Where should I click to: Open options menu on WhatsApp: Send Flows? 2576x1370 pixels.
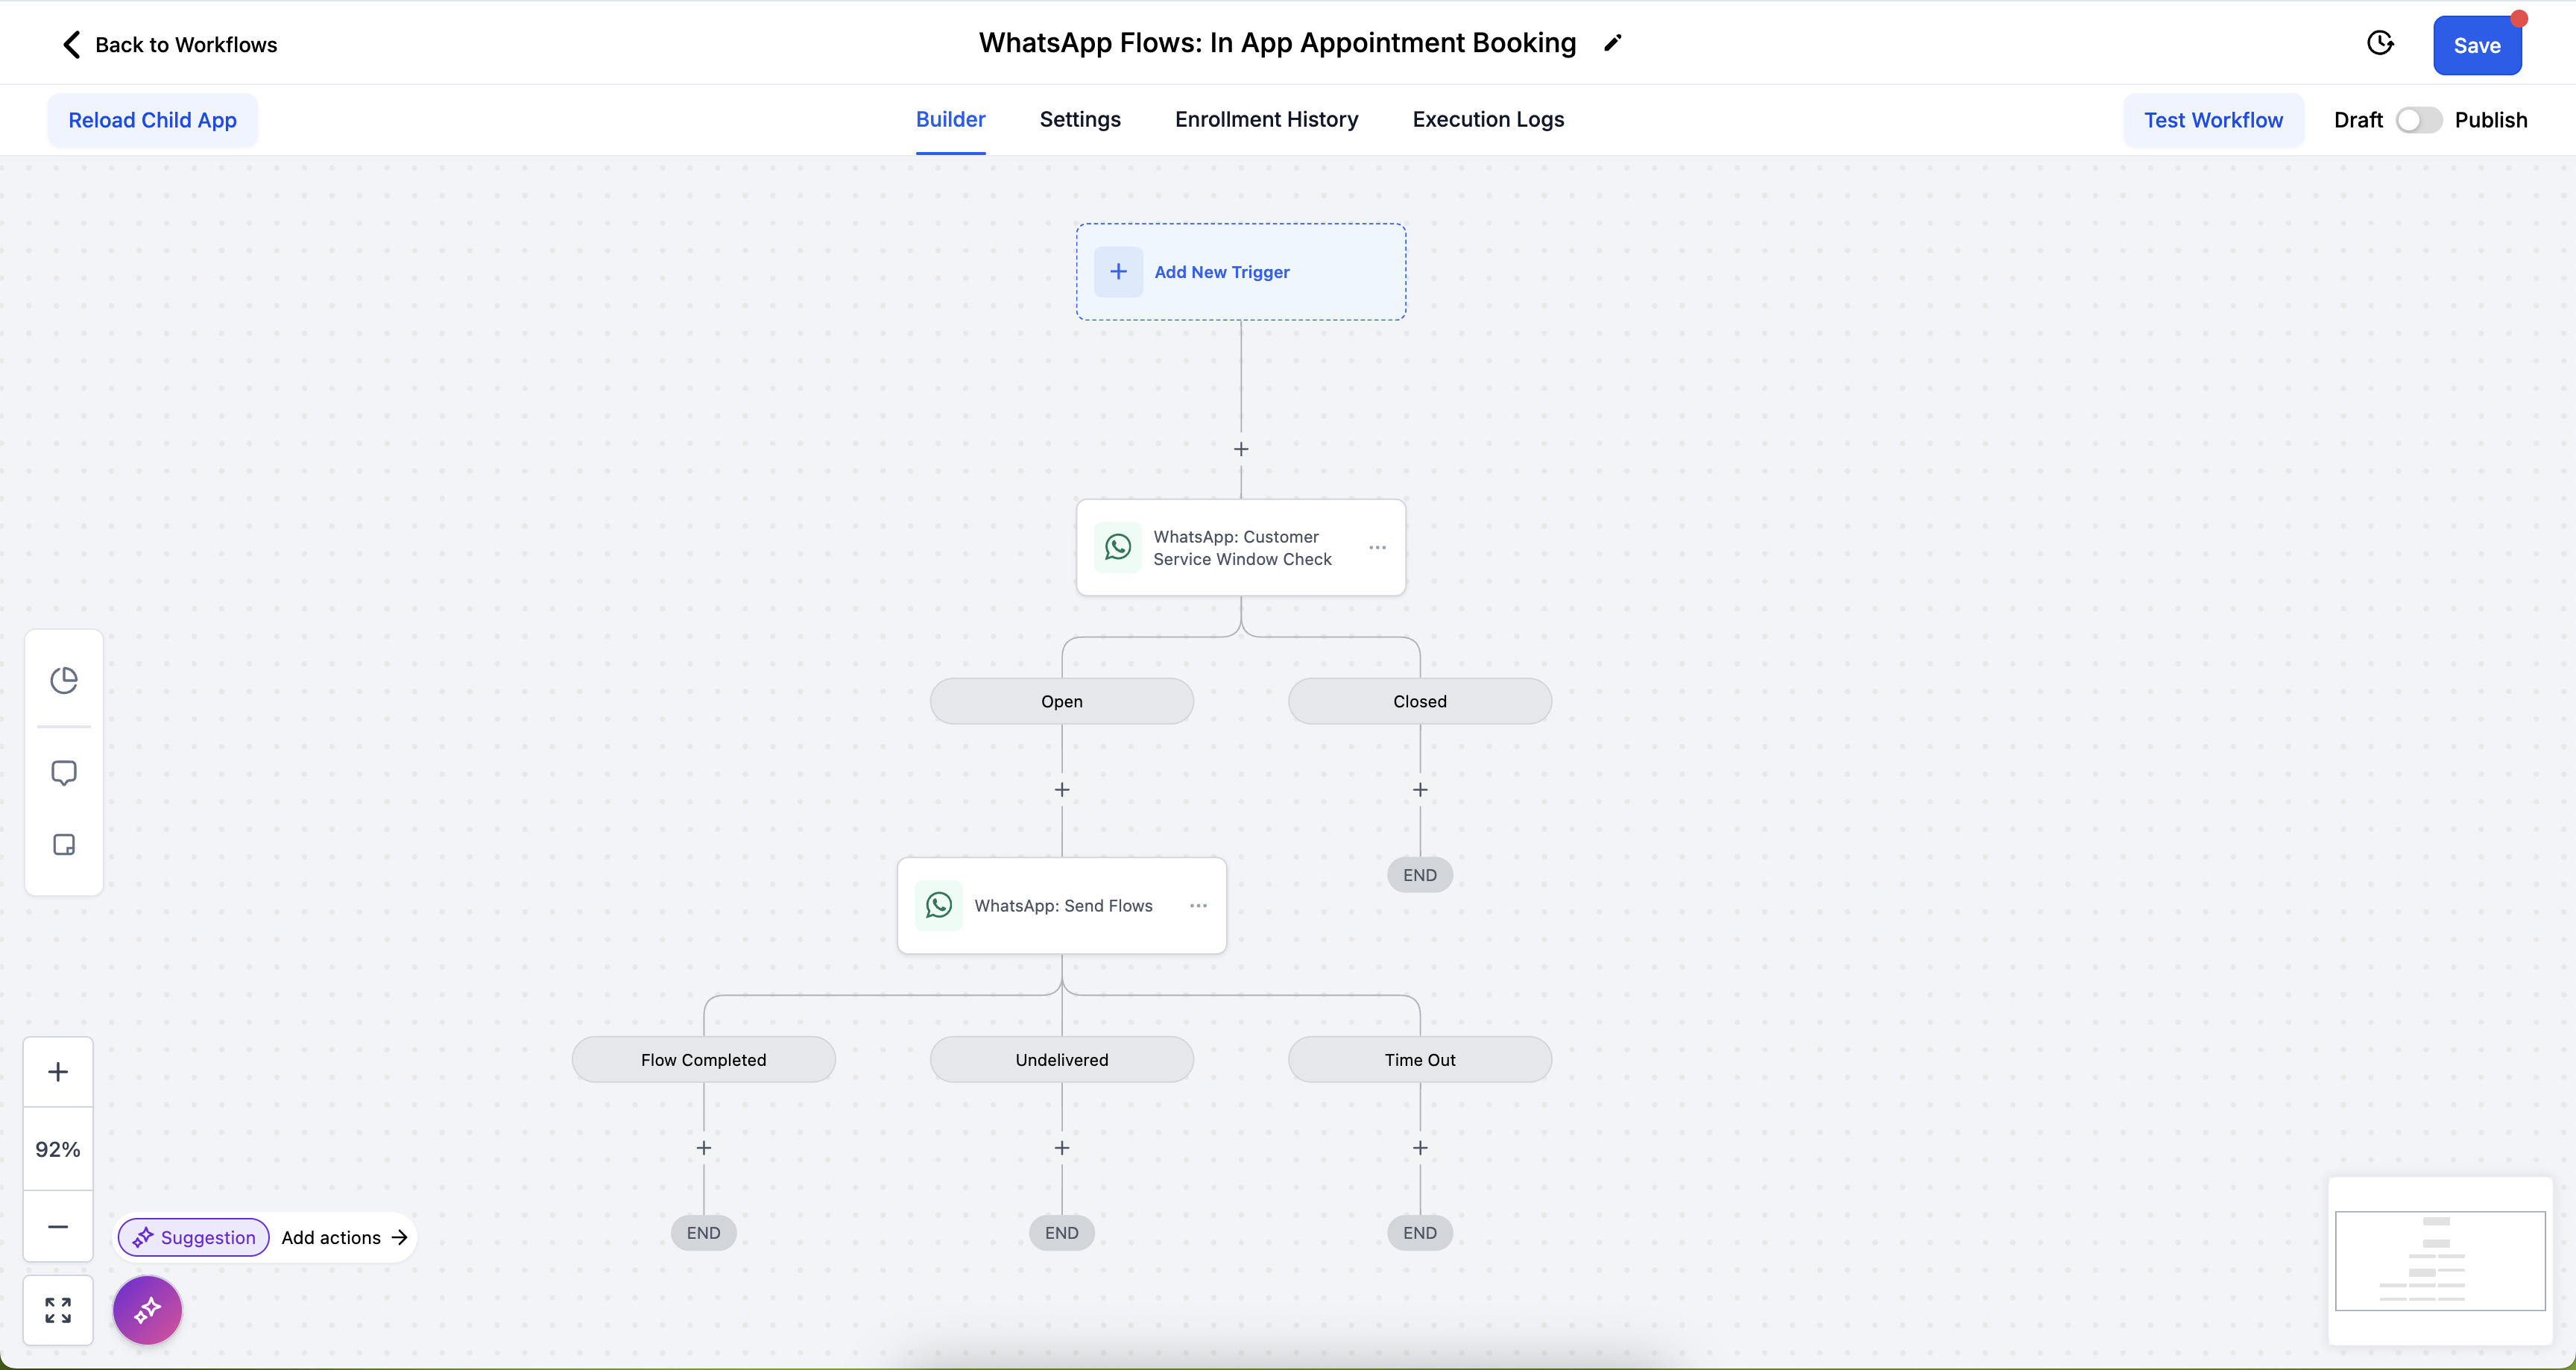1198,906
